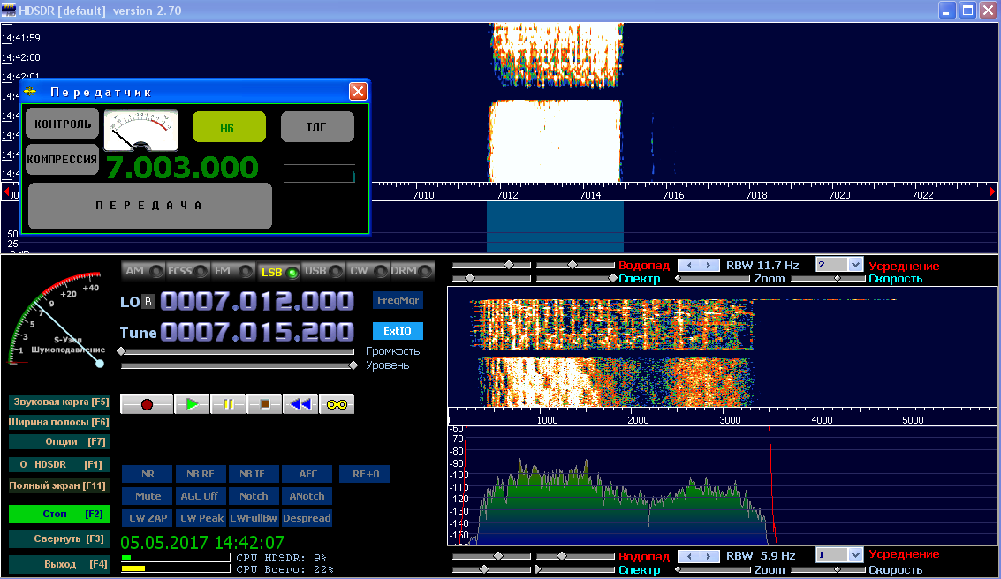The height and width of the screenshot is (579, 1001).
Task: Select USB demodulation mode
Action: tap(323, 271)
